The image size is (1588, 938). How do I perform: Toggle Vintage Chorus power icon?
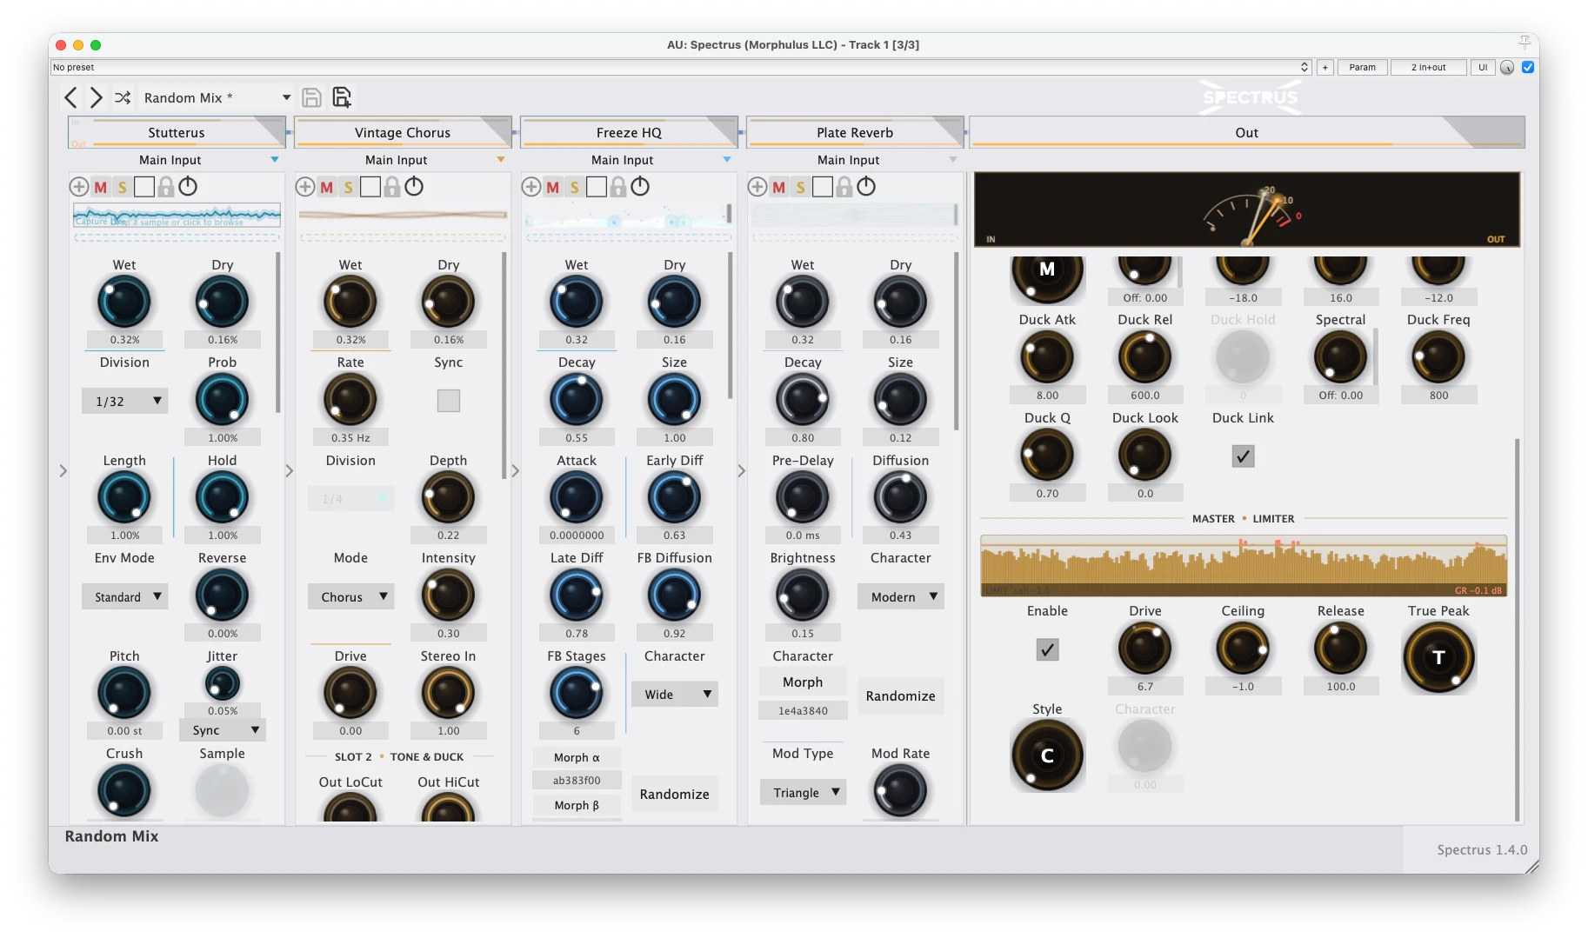414,186
